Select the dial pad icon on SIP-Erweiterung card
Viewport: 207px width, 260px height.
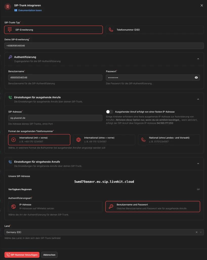coord(10,30)
